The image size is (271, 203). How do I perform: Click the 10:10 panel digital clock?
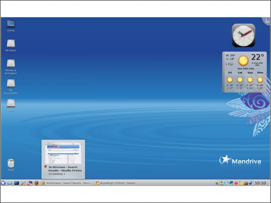[260, 183]
